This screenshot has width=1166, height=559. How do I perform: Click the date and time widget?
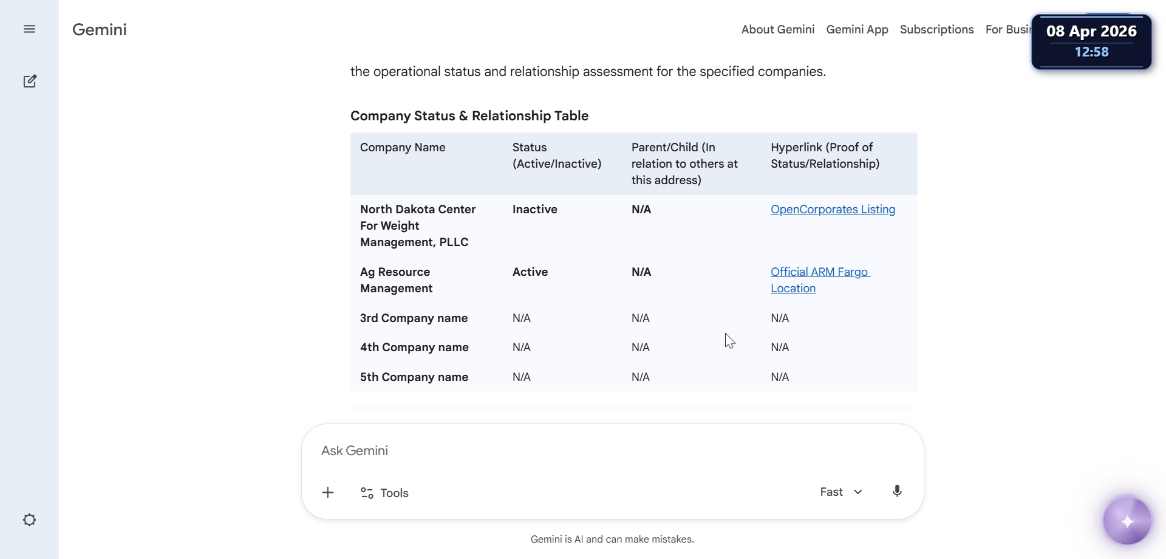point(1091,42)
